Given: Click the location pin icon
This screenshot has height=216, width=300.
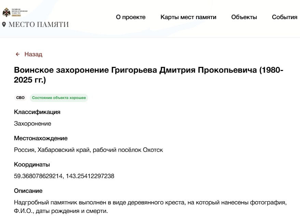Looking at the screenshot, I should tap(4, 25).
